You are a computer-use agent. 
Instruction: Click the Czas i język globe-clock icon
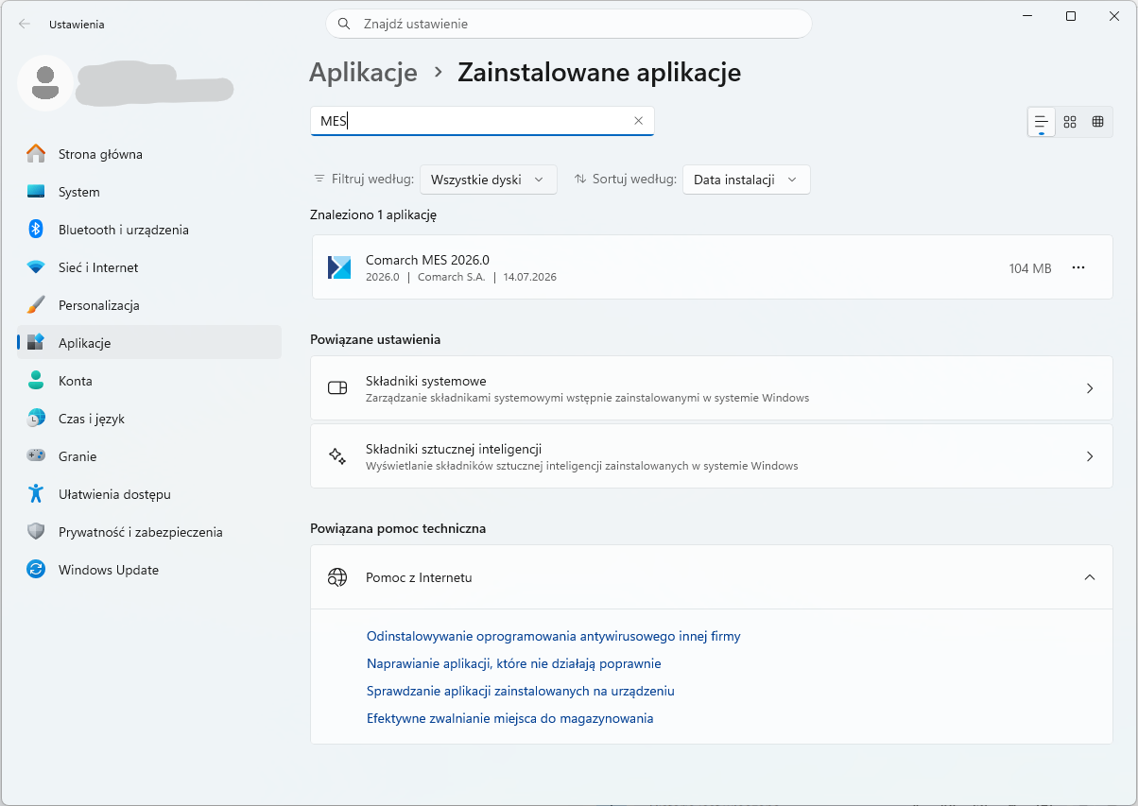[x=36, y=419]
